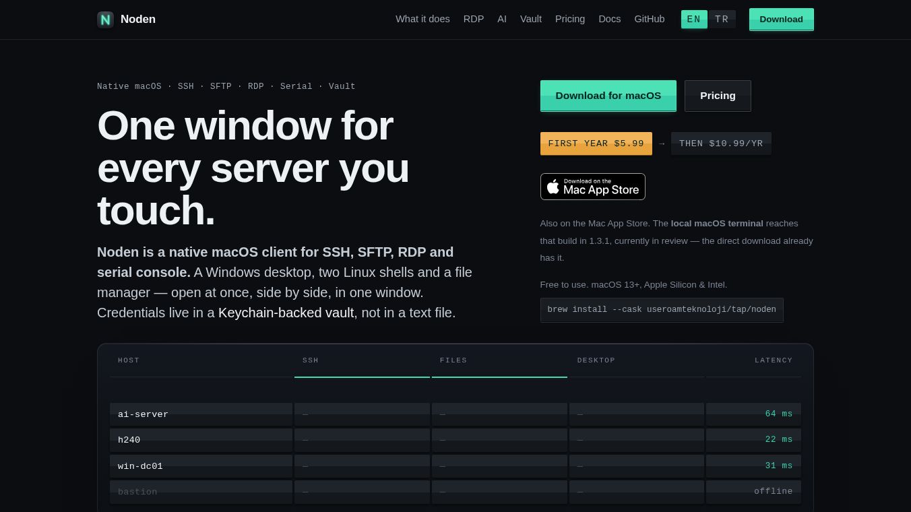Viewport: 911px width, 512px height.
Task: Click the FILES cell for h240
Action: pos(499,440)
